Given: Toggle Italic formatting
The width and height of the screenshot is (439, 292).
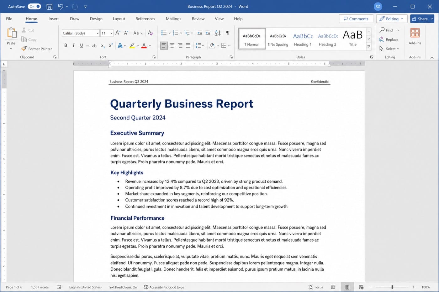Looking at the screenshot, I should pos(73,46).
